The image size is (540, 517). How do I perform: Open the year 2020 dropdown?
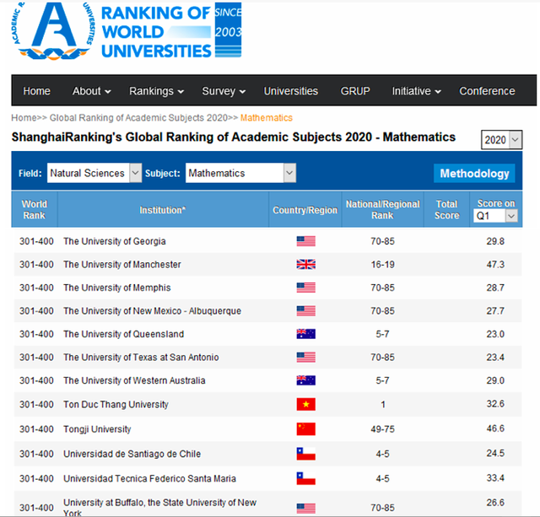[501, 140]
